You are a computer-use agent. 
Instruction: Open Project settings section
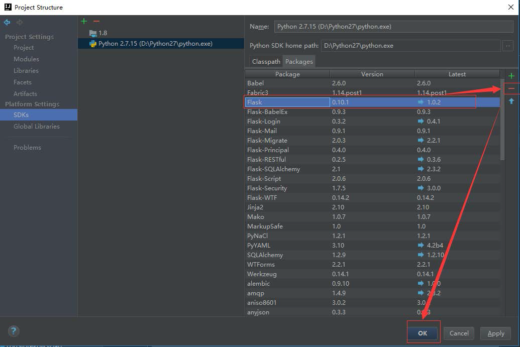coord(24,48)
